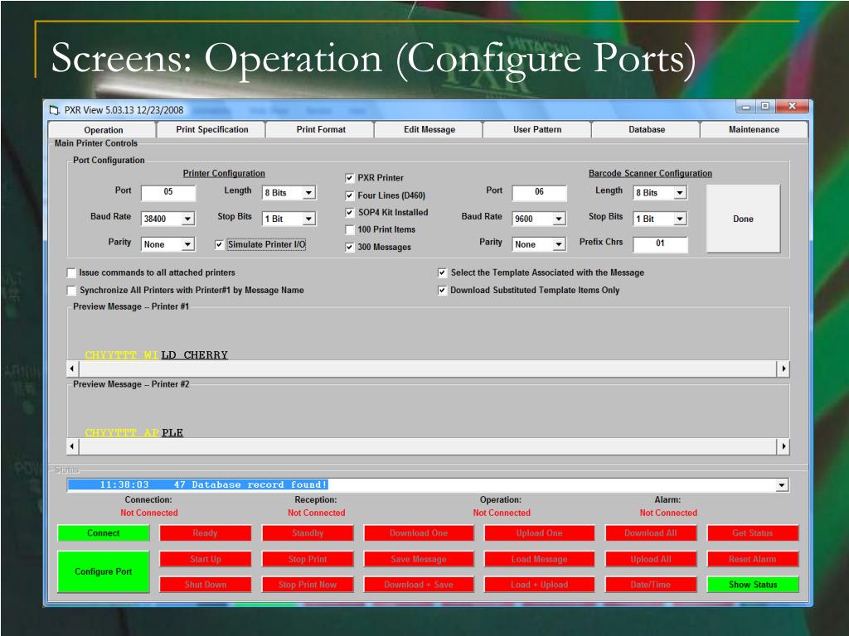Toggle the Four Lines (D460) checkbox
Screen dimensions: 849x636
[x=350, y=195]
